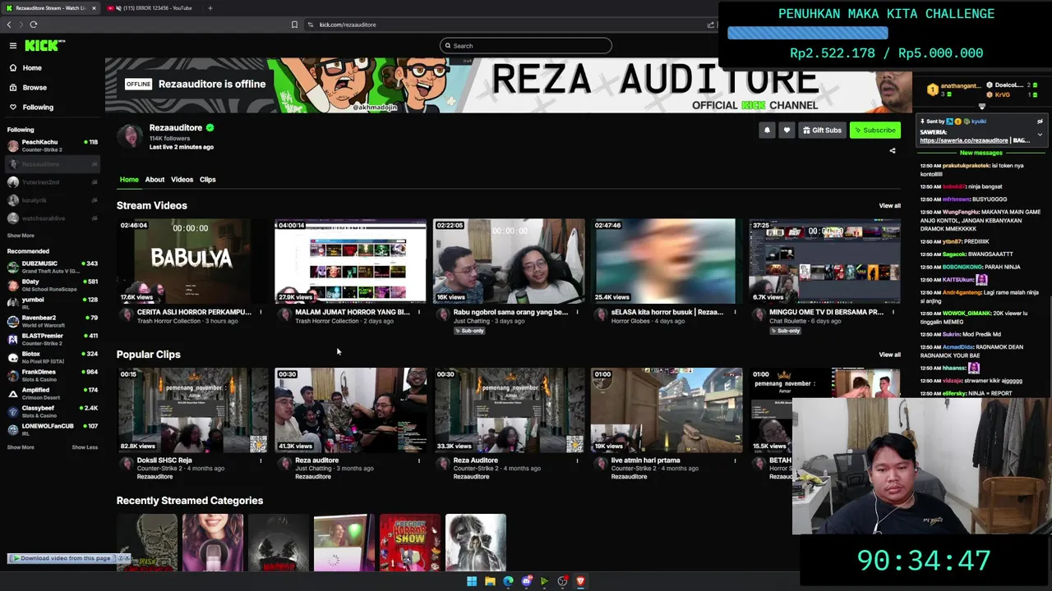Open the MINGGU OME TV video thumbnail
Screen dimensions: 1052x591
pos(824,261)
